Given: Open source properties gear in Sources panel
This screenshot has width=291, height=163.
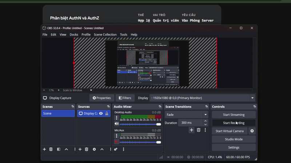Looking at the screenshot, I should [x=94, y=149].
